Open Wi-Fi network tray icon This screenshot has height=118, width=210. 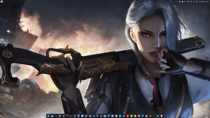click(191, 2)
